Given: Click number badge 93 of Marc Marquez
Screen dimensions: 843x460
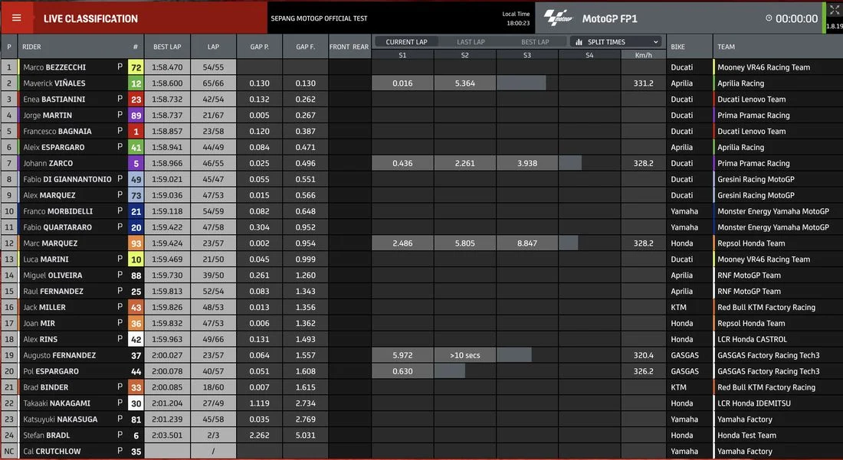Looking at the screenshot, I should click(x=136, y=243).
